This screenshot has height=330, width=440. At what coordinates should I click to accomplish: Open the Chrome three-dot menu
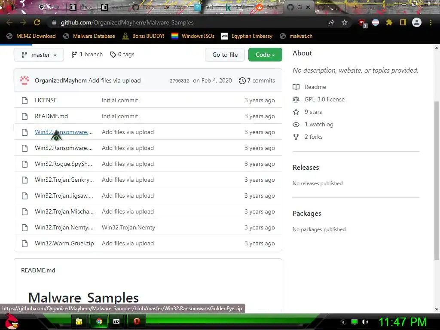tap(431, 22)
